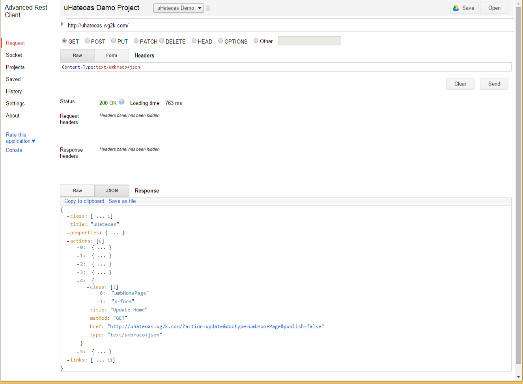Click the Advanced Rest Client app title
The height and width of the screenshot is (384, 523).
point(26,11)
